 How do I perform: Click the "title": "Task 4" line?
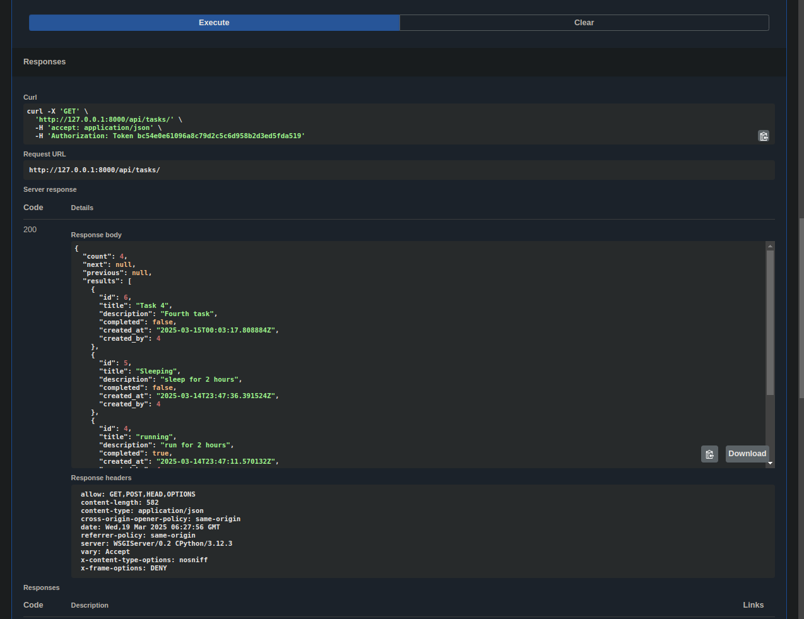pyautogui.click(x=136, y=306)
